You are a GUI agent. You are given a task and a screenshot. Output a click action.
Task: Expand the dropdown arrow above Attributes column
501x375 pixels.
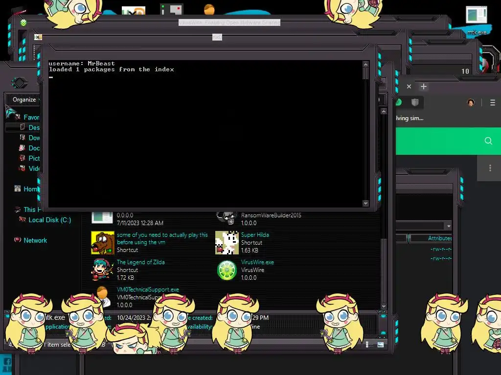pos(449,226)
